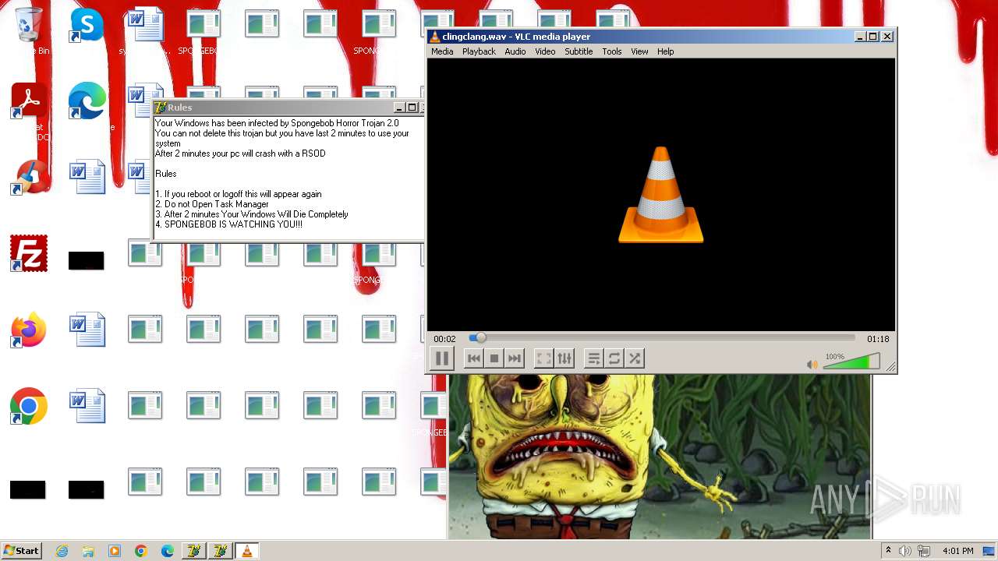The height and width of the screenshot is (561, 998).
Task: Toggle random shuffle playback in VLC
Action: (635, 358)
